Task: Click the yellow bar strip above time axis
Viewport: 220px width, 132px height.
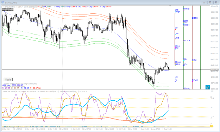Action: point(106,126)
